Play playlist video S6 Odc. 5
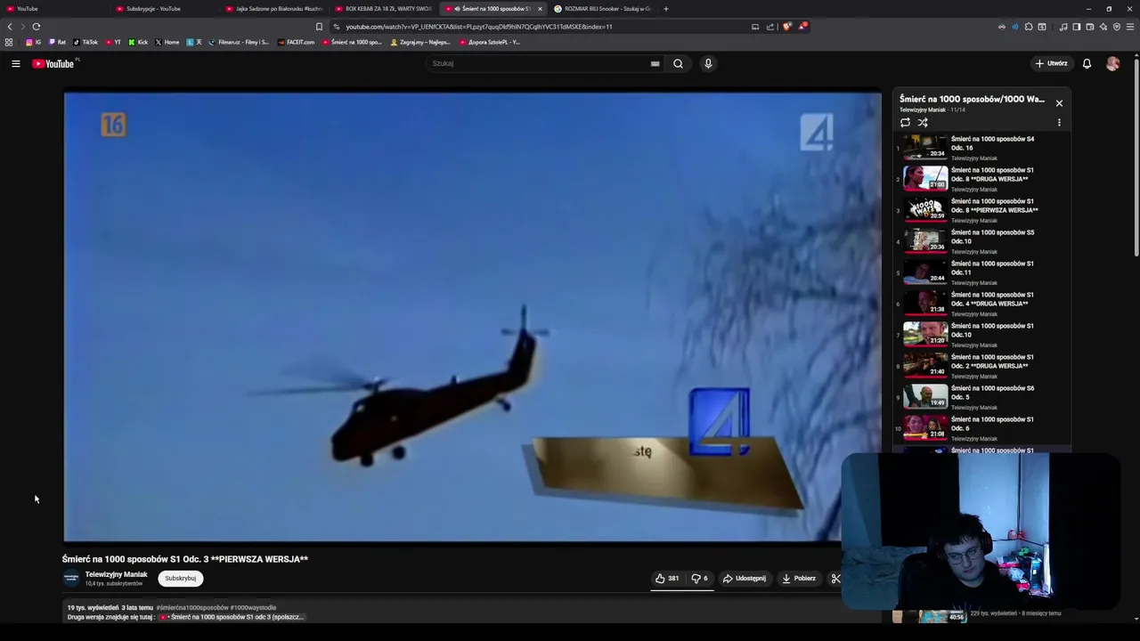The image size is (1140, 641). tap(981, 397)
